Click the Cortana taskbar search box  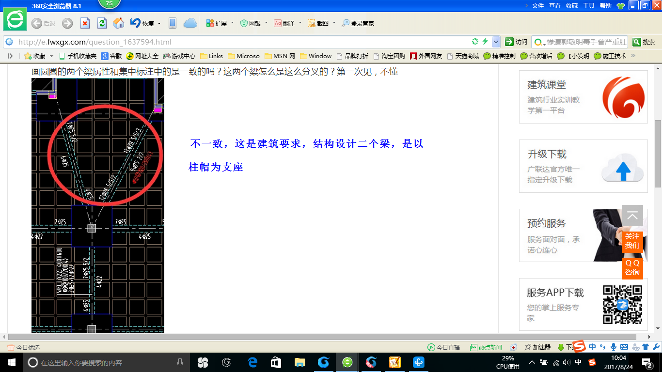[x=107, y=362]
